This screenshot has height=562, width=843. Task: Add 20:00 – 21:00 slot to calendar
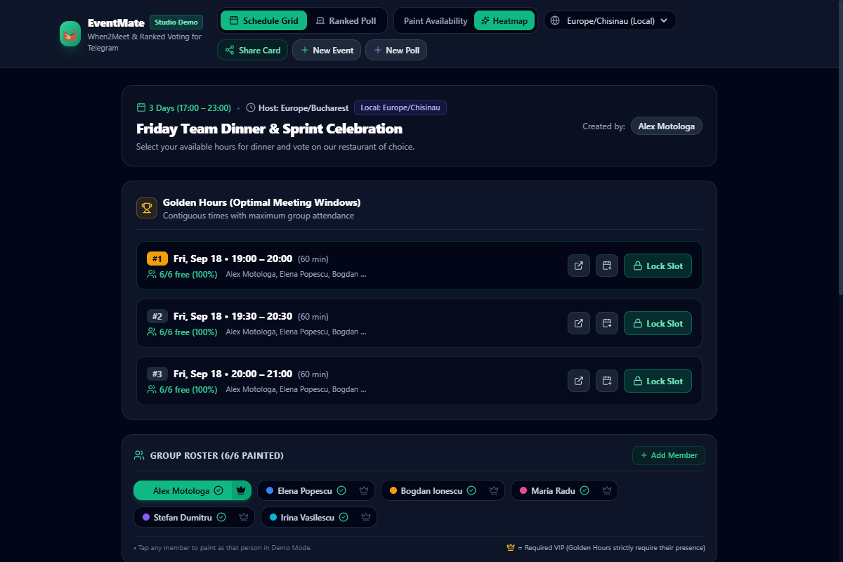[607, 381]
